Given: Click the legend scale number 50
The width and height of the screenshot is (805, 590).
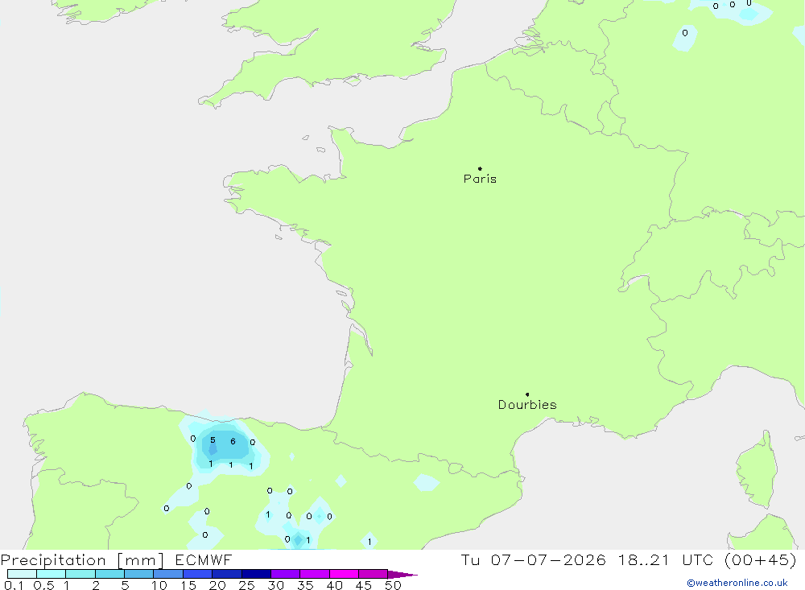Looking at the screenshot, I should pos(393,585).
